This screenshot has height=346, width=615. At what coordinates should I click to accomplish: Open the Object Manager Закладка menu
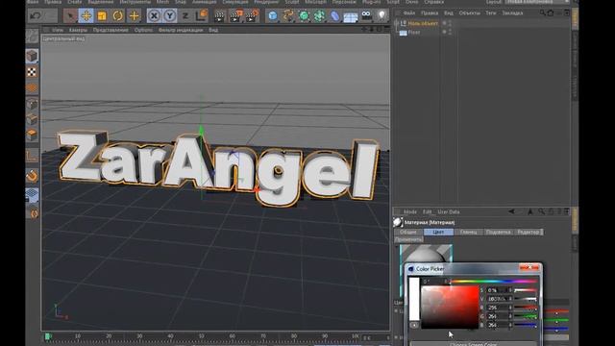coord(512,12)
